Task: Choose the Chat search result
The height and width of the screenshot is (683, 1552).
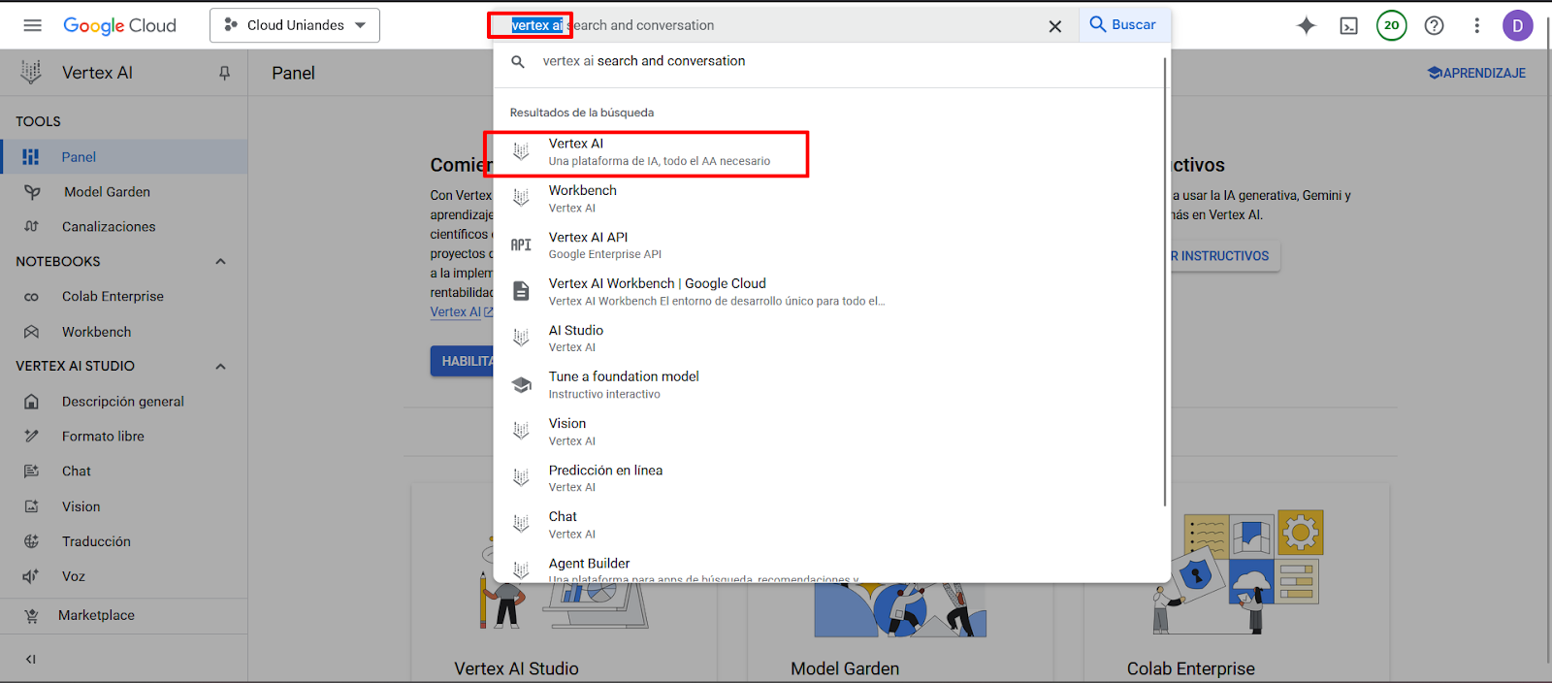Action: coord(829,524)
